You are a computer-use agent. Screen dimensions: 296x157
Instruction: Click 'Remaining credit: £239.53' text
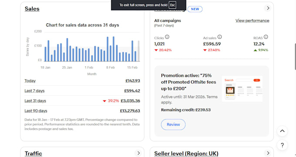[x=186, y=110]
